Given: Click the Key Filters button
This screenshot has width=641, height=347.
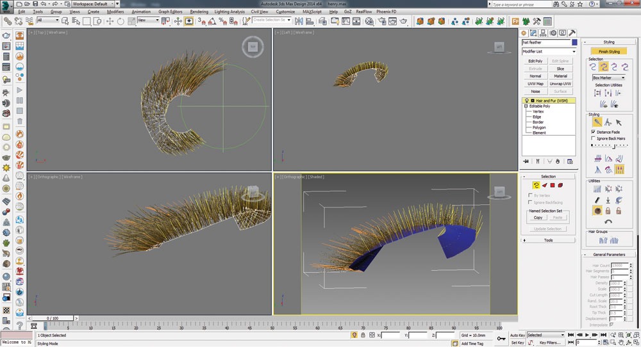Looking at the screenshot, I should (x=550, y=343).
